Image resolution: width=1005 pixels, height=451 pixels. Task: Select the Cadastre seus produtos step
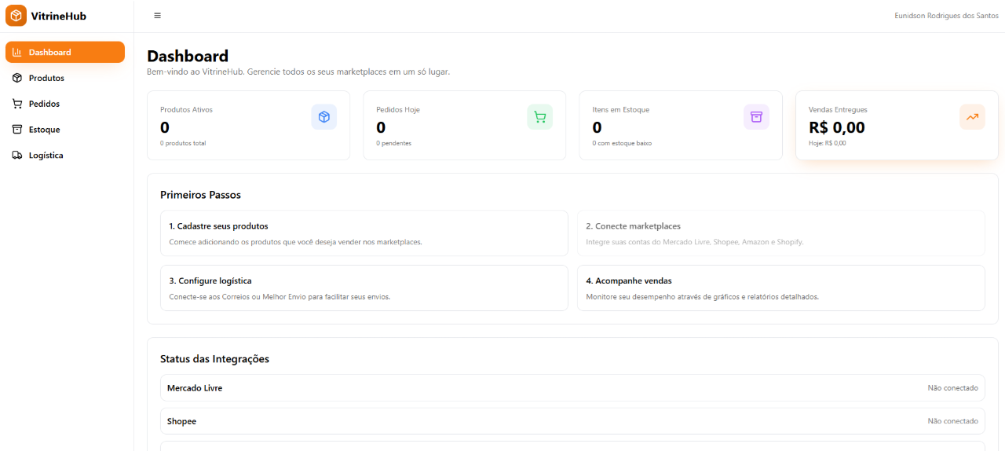[x=364, y=233]
